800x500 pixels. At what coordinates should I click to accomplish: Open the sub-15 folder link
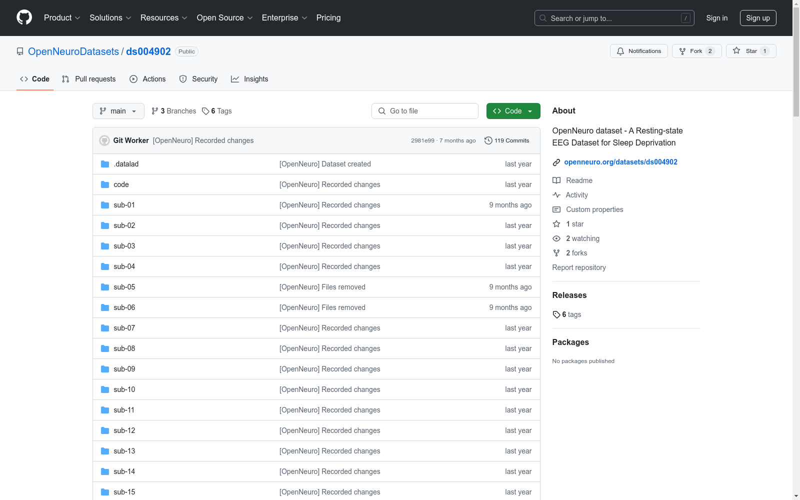124,492
